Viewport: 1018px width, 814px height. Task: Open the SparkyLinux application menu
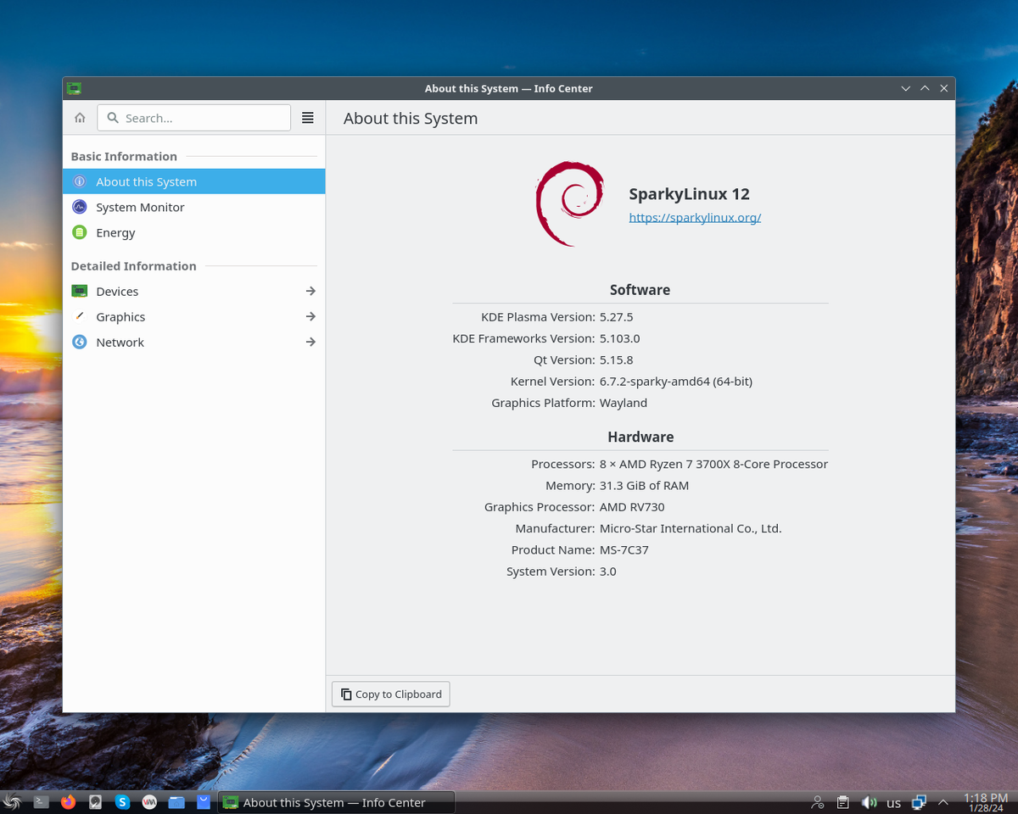(x=13, y=801)
